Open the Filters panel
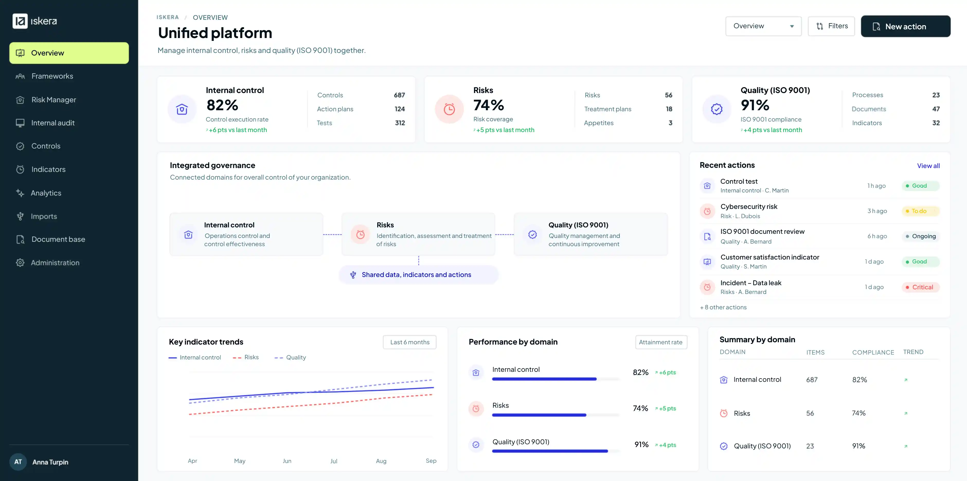Screen dimensions: 967x481 coord(831,26)
